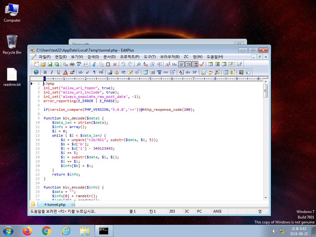Screen dimensions: 316x237
Task: Click the Print icon
Action: (72, 64)
